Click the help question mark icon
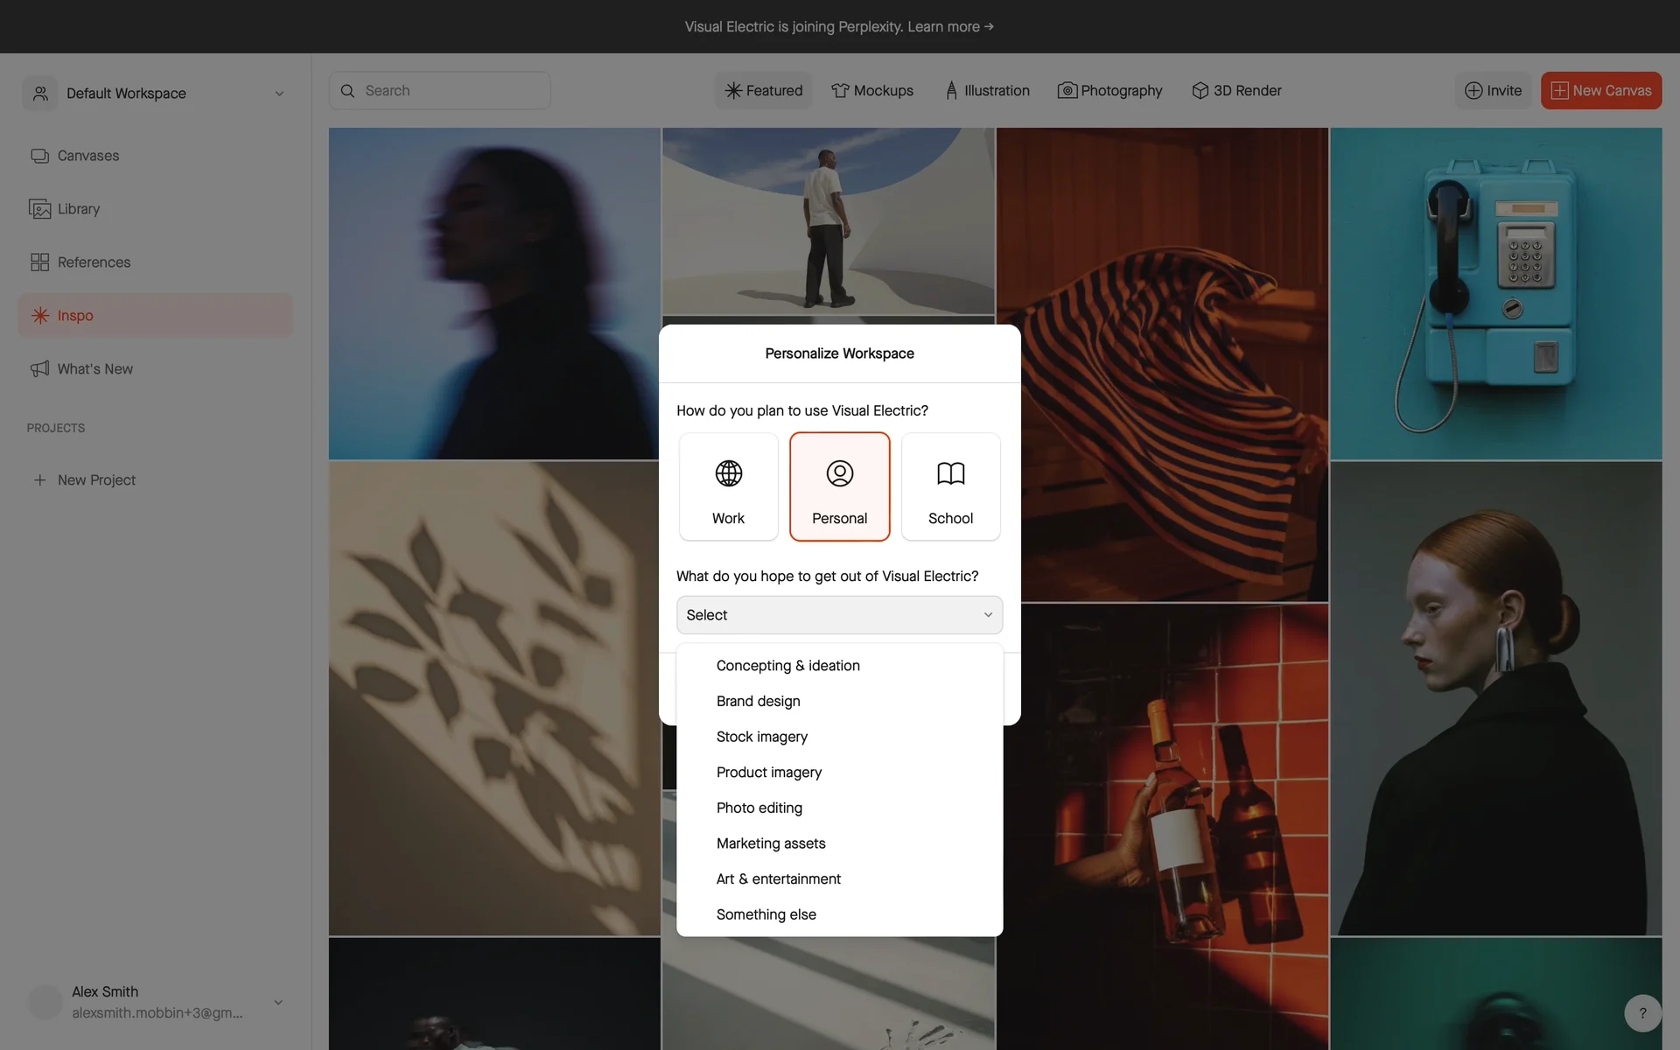Screen dimensions: 1680x1050 (1642, 1013)
